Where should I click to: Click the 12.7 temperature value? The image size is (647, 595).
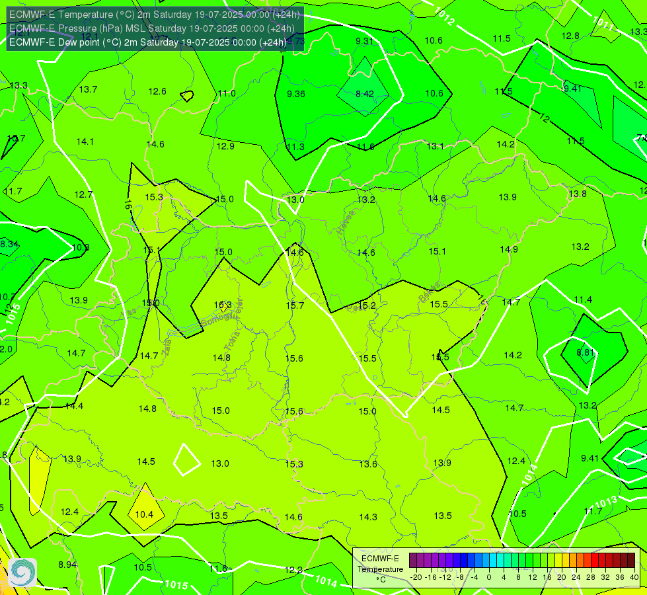[83, 194]
